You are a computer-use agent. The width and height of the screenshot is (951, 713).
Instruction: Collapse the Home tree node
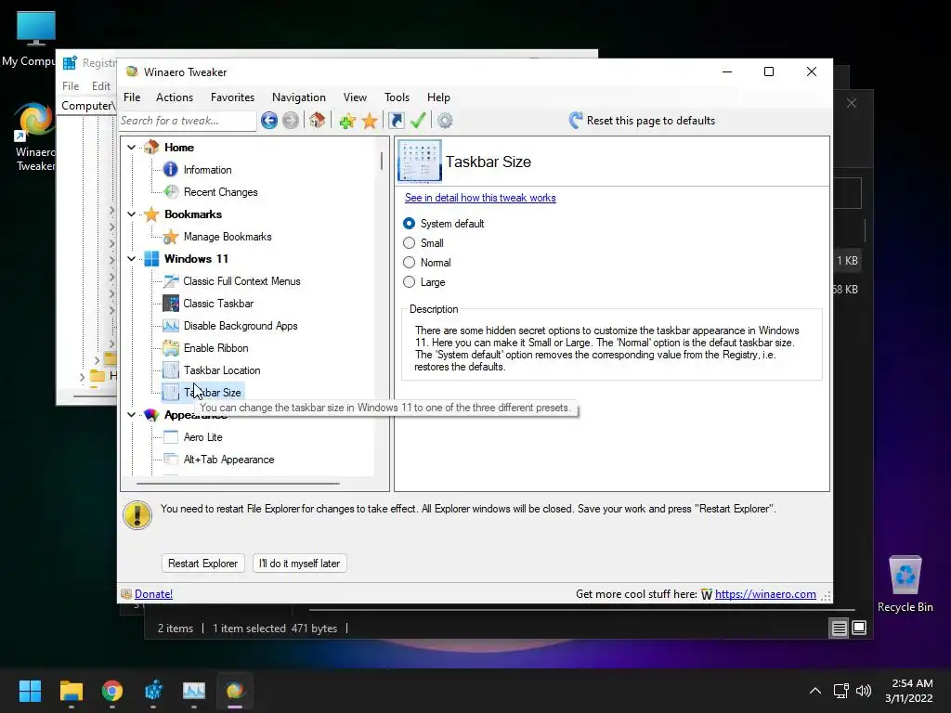click(x=132, y=148)
